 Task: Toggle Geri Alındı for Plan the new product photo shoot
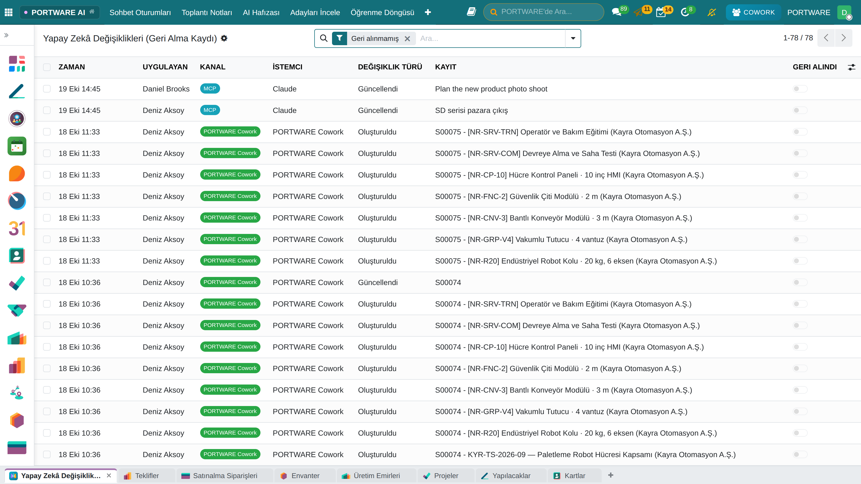pyautogui.click(x=800, y=89)
